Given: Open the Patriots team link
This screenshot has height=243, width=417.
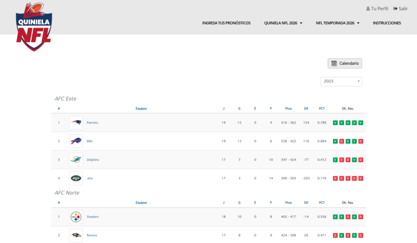Looking at the screenshot, I should coord(92,123).
